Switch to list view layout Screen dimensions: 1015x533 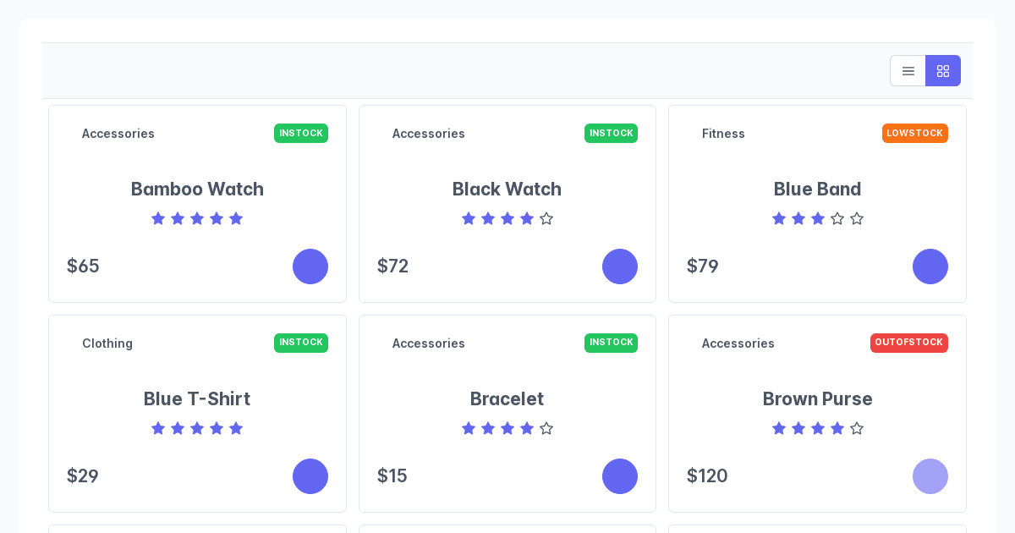908,71
